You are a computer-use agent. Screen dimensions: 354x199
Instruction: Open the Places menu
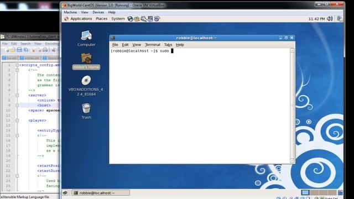[102, 19]
